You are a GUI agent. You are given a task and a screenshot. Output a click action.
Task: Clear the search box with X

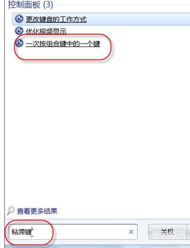point(131,232)
